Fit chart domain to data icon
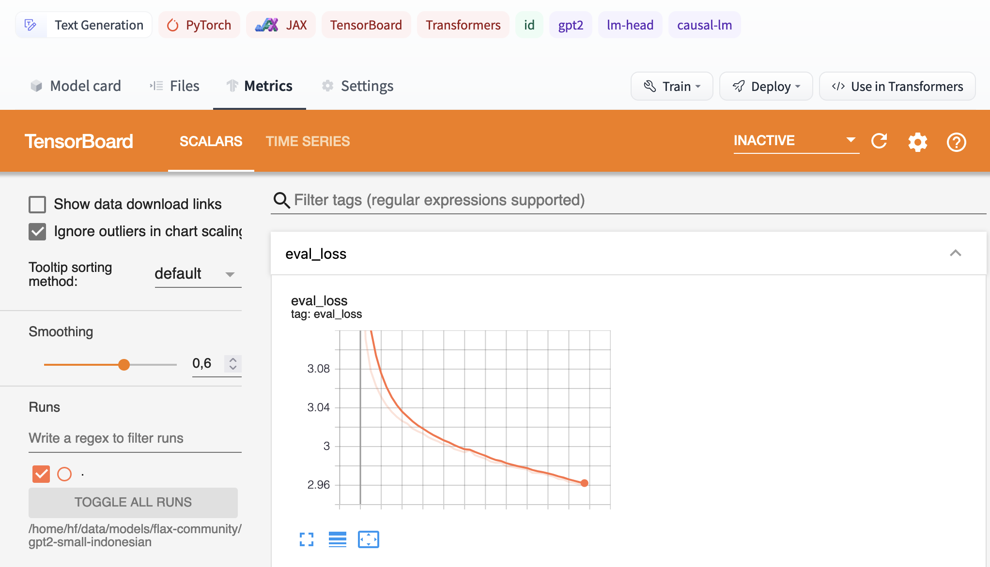Screen dimensions: 990x567 coord(369,539)
